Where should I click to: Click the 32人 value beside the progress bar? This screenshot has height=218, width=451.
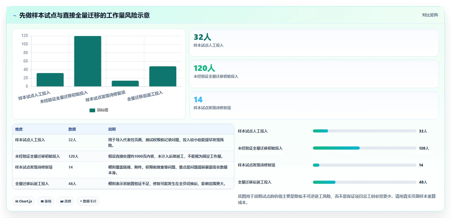pyautogui.click(x=423, y=131)
